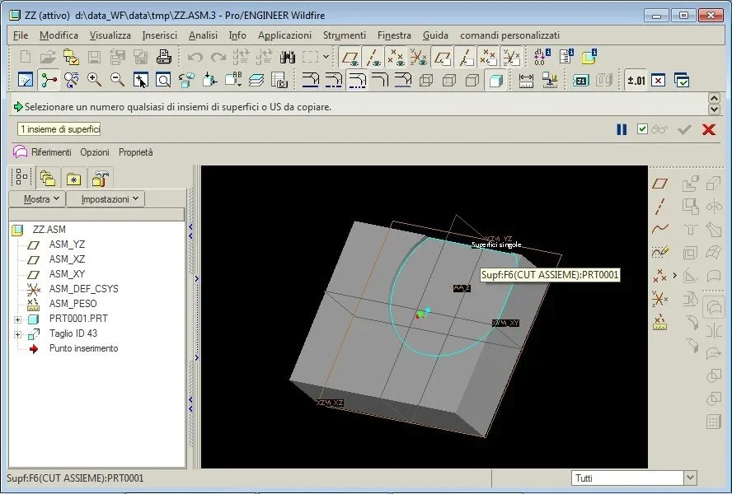This screenshot has height=494, width=732.
Task: Open the File menu
Action: point(21,35)
